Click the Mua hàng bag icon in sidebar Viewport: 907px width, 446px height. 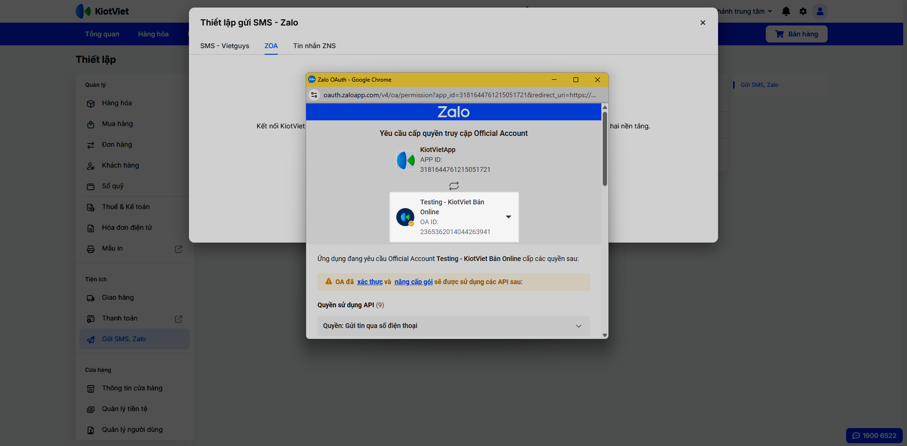(91, 124)
